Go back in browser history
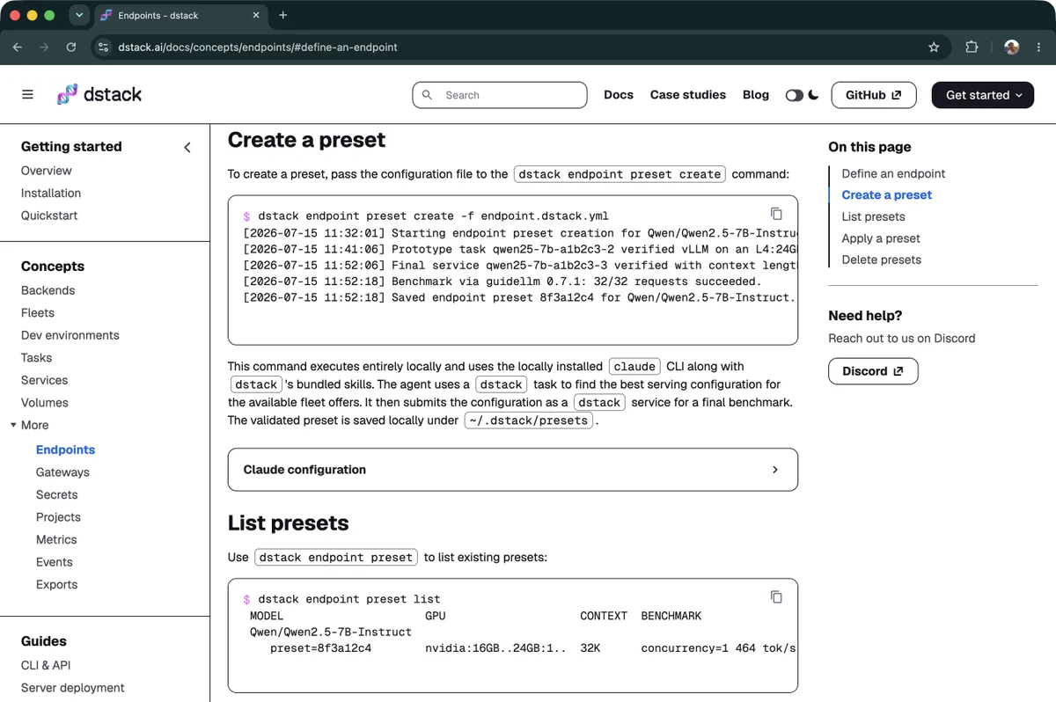 pyautogui.click(x=18, y=47)
